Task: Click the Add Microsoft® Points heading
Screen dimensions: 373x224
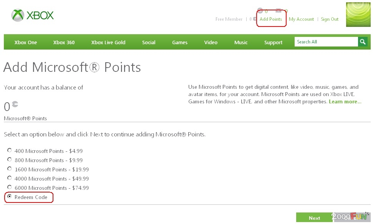Action: pos(72,67)
